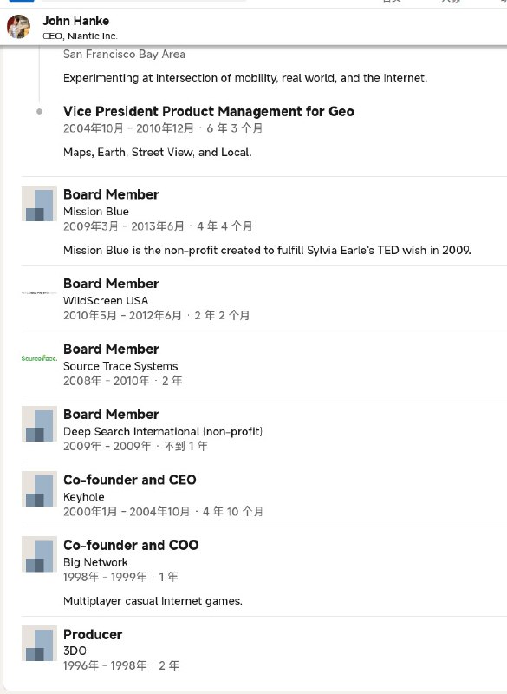Click the timeline bullet beside Vice President
Viewport: 507px width, 694px height.
[39, 112]
